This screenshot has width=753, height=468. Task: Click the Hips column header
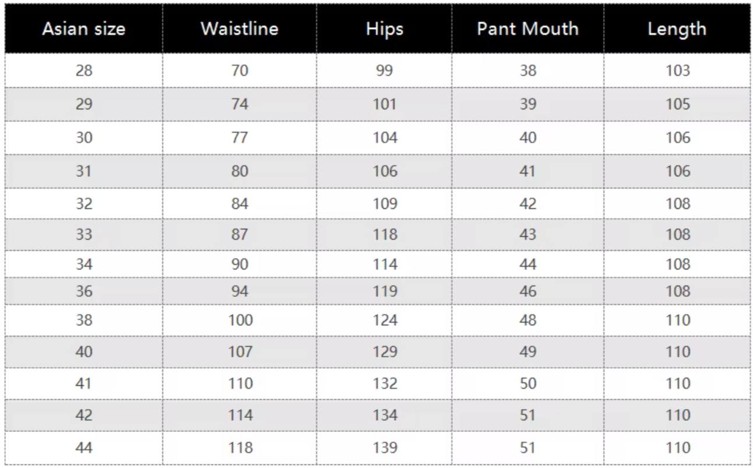(x=385, y=30)
